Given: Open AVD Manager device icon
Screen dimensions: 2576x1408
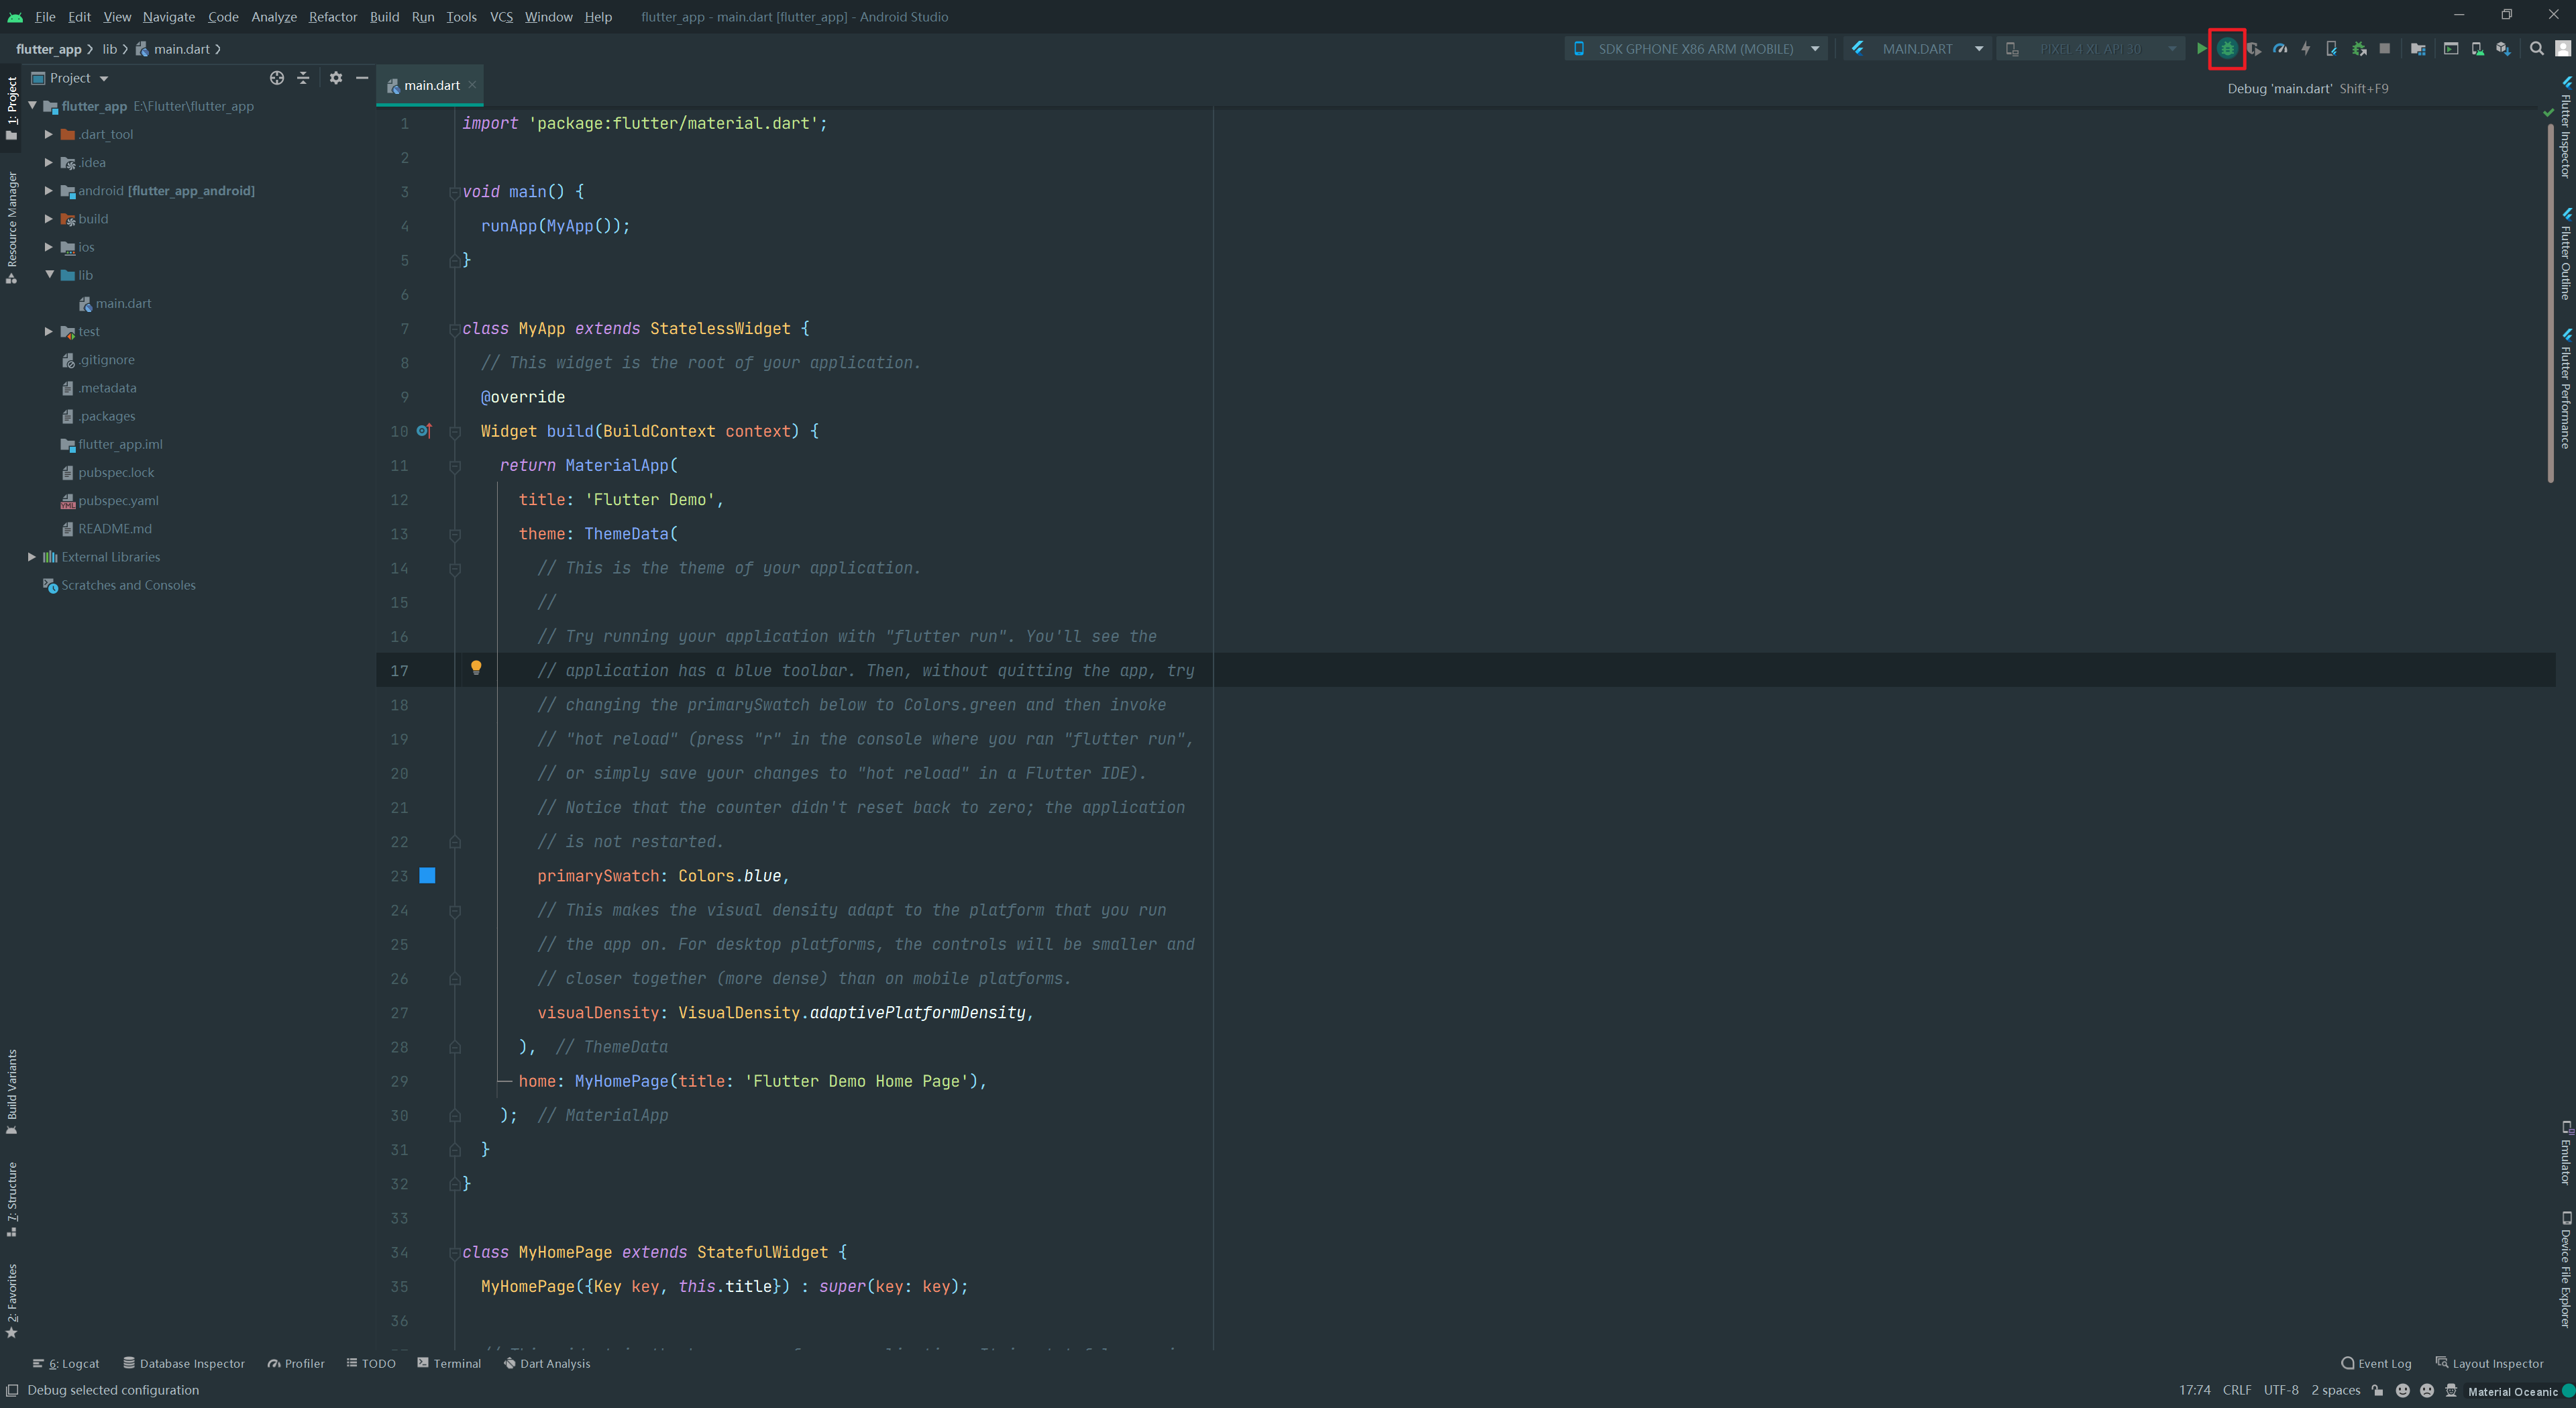Looking at the screenshot, I should click(x=2477, y=48).
